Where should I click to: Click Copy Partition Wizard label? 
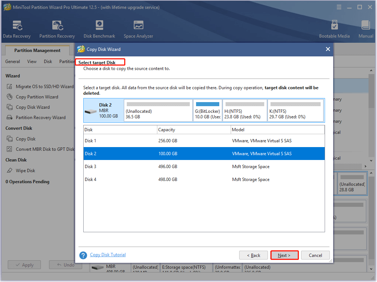pyautogui.click(x=37, y=97)
